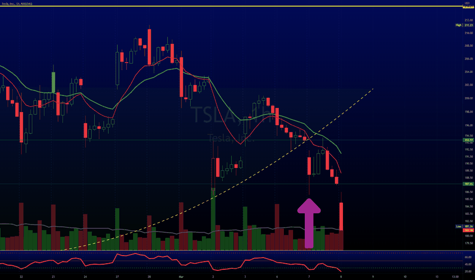475x280 pixels.
Task: Select the yellow horizontal line at chart top
Action: (232, 6)
